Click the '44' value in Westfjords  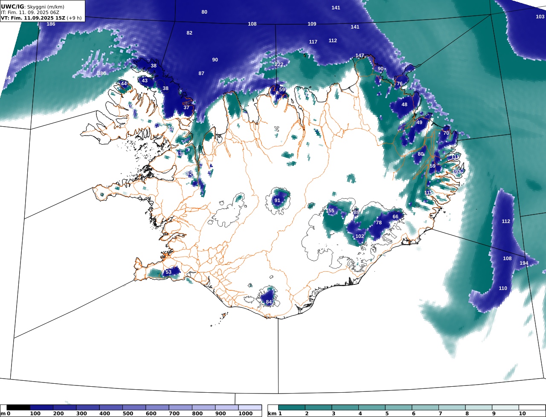click(124, 84)
